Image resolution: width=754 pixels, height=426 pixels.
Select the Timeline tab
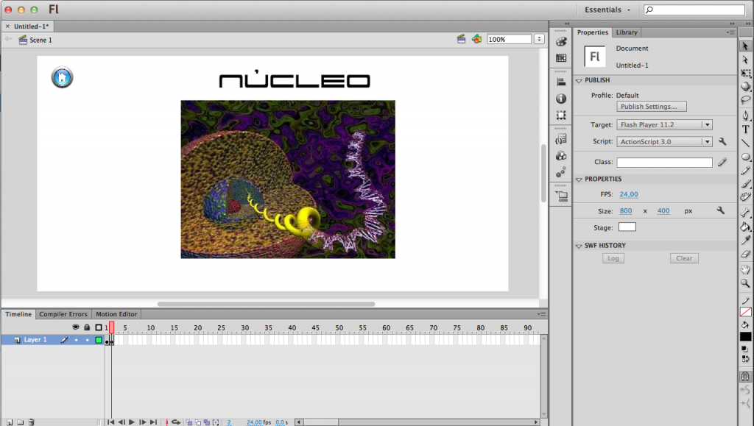pos(18,314)
